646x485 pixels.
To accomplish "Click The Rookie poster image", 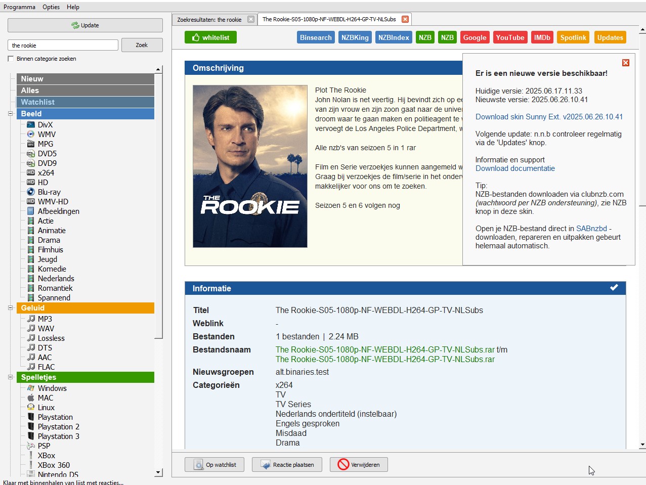I will 250,166.
